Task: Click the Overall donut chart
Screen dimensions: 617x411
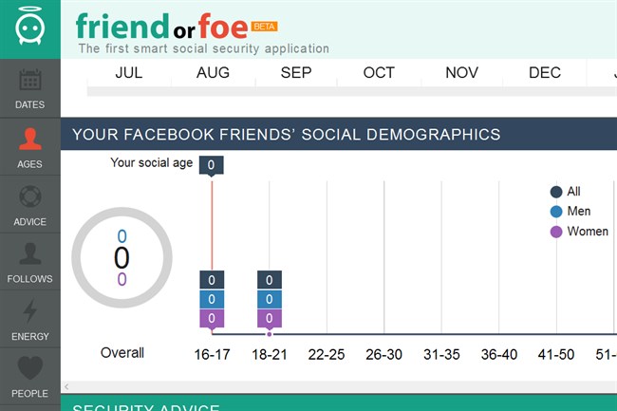Action: coord(122,256)
